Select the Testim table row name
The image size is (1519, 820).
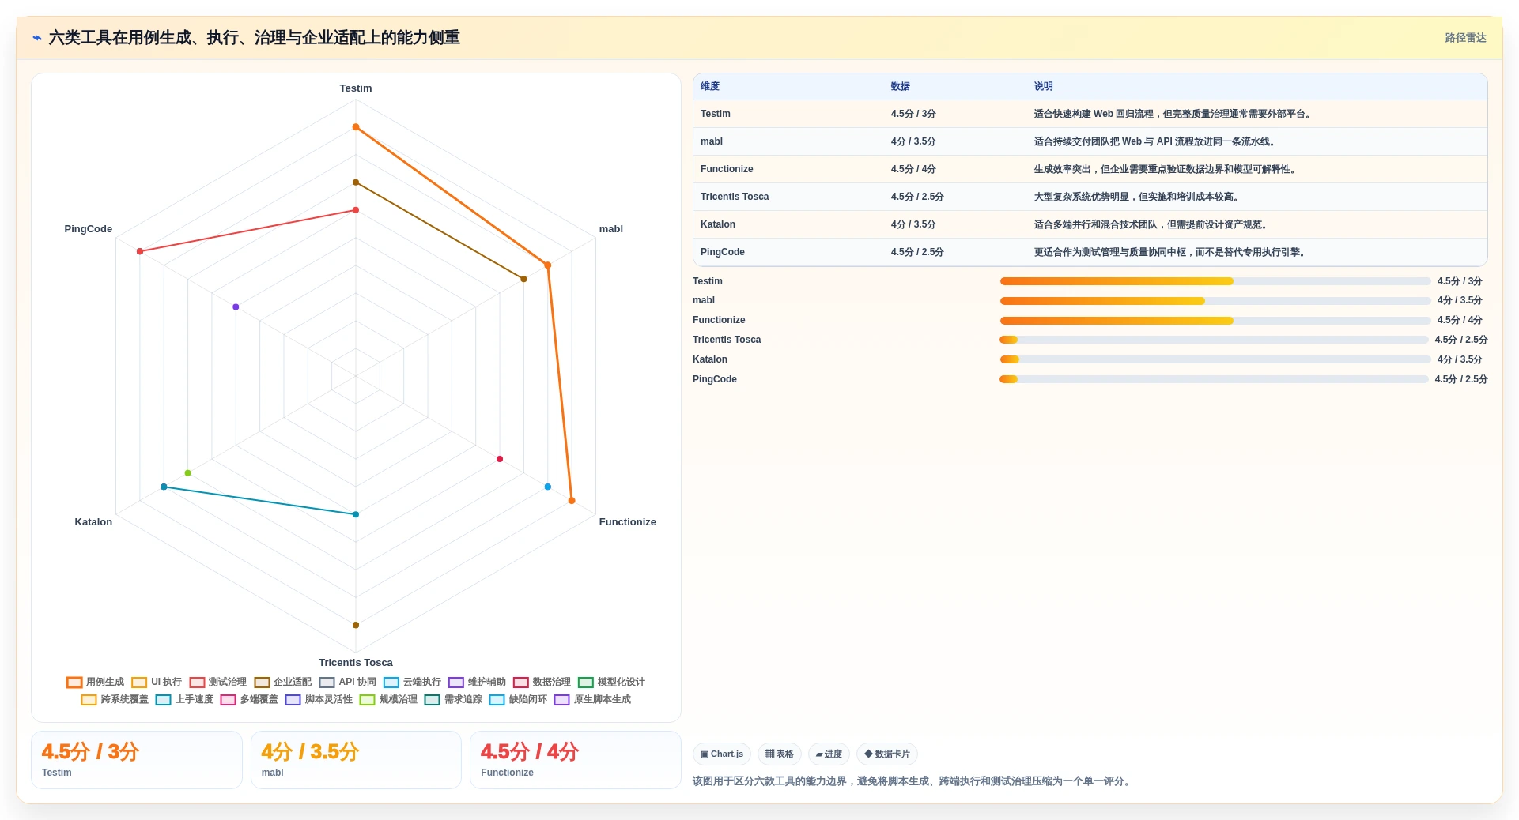pos(715,114)
